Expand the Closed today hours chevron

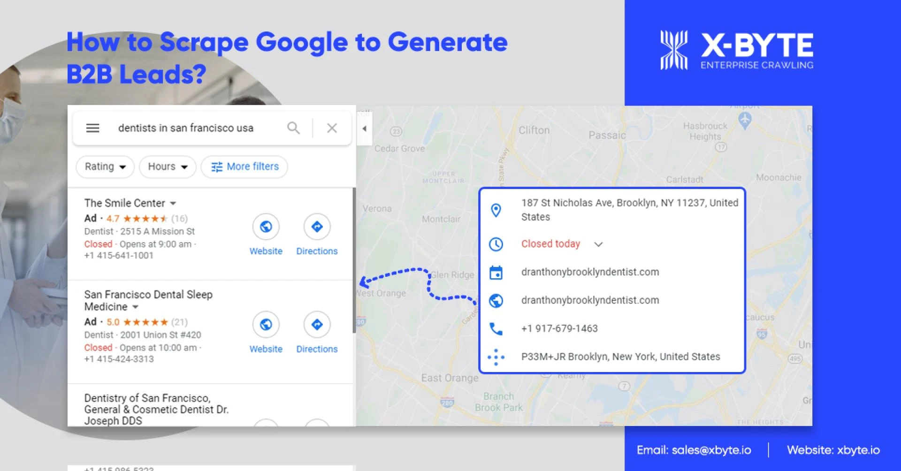click(598, 244)
